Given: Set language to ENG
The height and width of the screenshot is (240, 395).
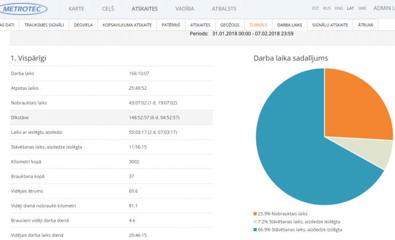Looking at the screenshot, I should 339,9.
